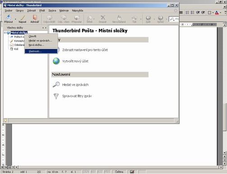Collapse the Místní složky tree node

pyautogui.click(x=5, y=32)
